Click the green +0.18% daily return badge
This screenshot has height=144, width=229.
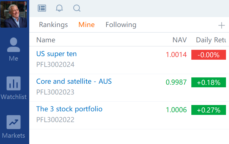(209, 82)
